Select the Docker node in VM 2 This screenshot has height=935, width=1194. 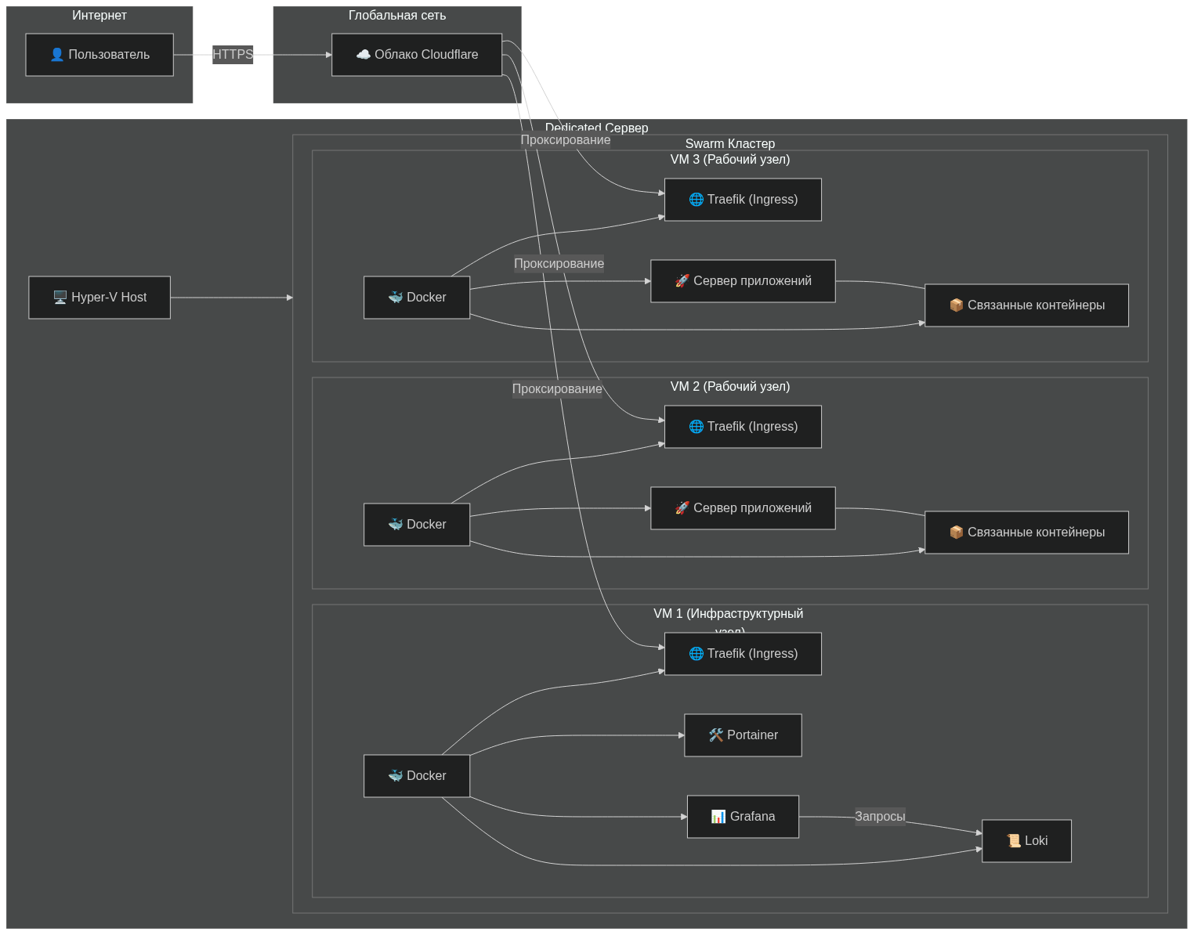(417, 525)
